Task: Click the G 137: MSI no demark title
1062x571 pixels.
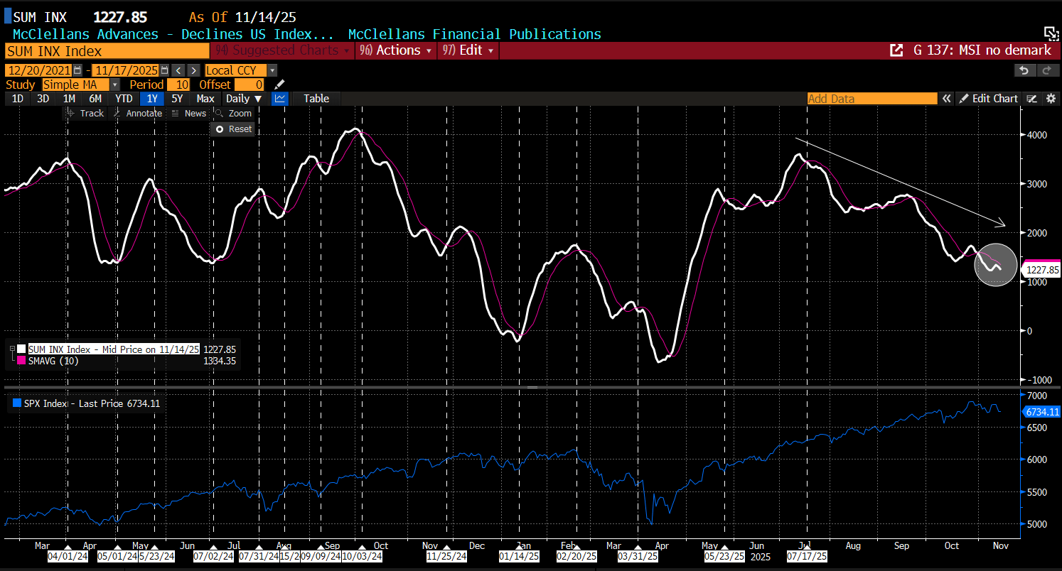Action: pyautogui.click(x=982, y=50)
